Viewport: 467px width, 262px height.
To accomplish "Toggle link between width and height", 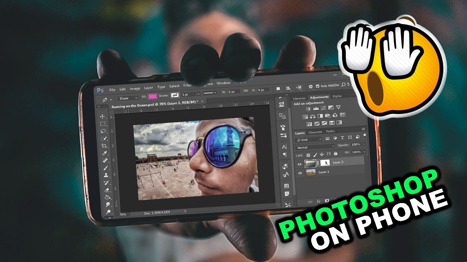I will [x=246, y=90].
